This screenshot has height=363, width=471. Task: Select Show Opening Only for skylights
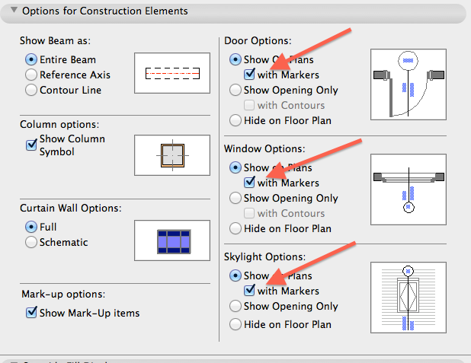click(x=235, y=306)
